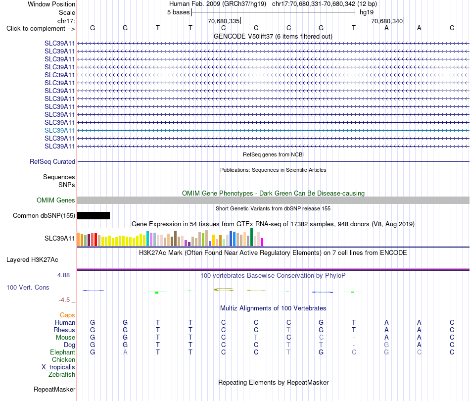Open the GENCODE V50lift37 track title
The height and width of the screenshot is (401, 470).
273,36
